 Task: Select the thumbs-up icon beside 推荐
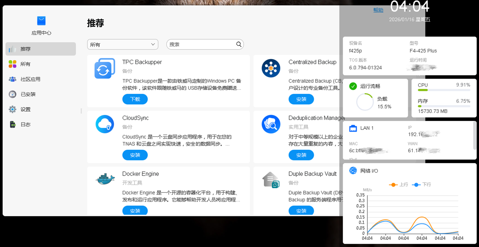pos(13,49)
